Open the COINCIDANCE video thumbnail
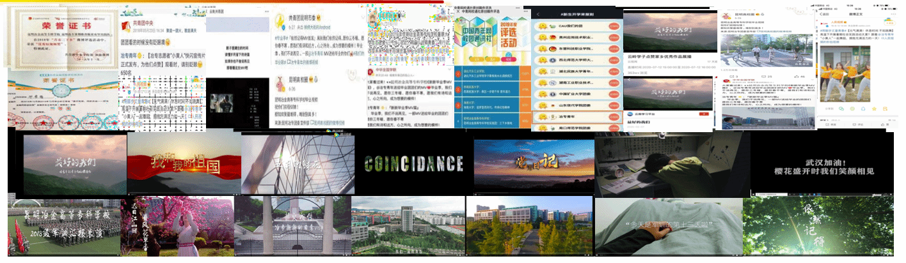The height and width of the screenshot is (263, 906). pos(413,163)
